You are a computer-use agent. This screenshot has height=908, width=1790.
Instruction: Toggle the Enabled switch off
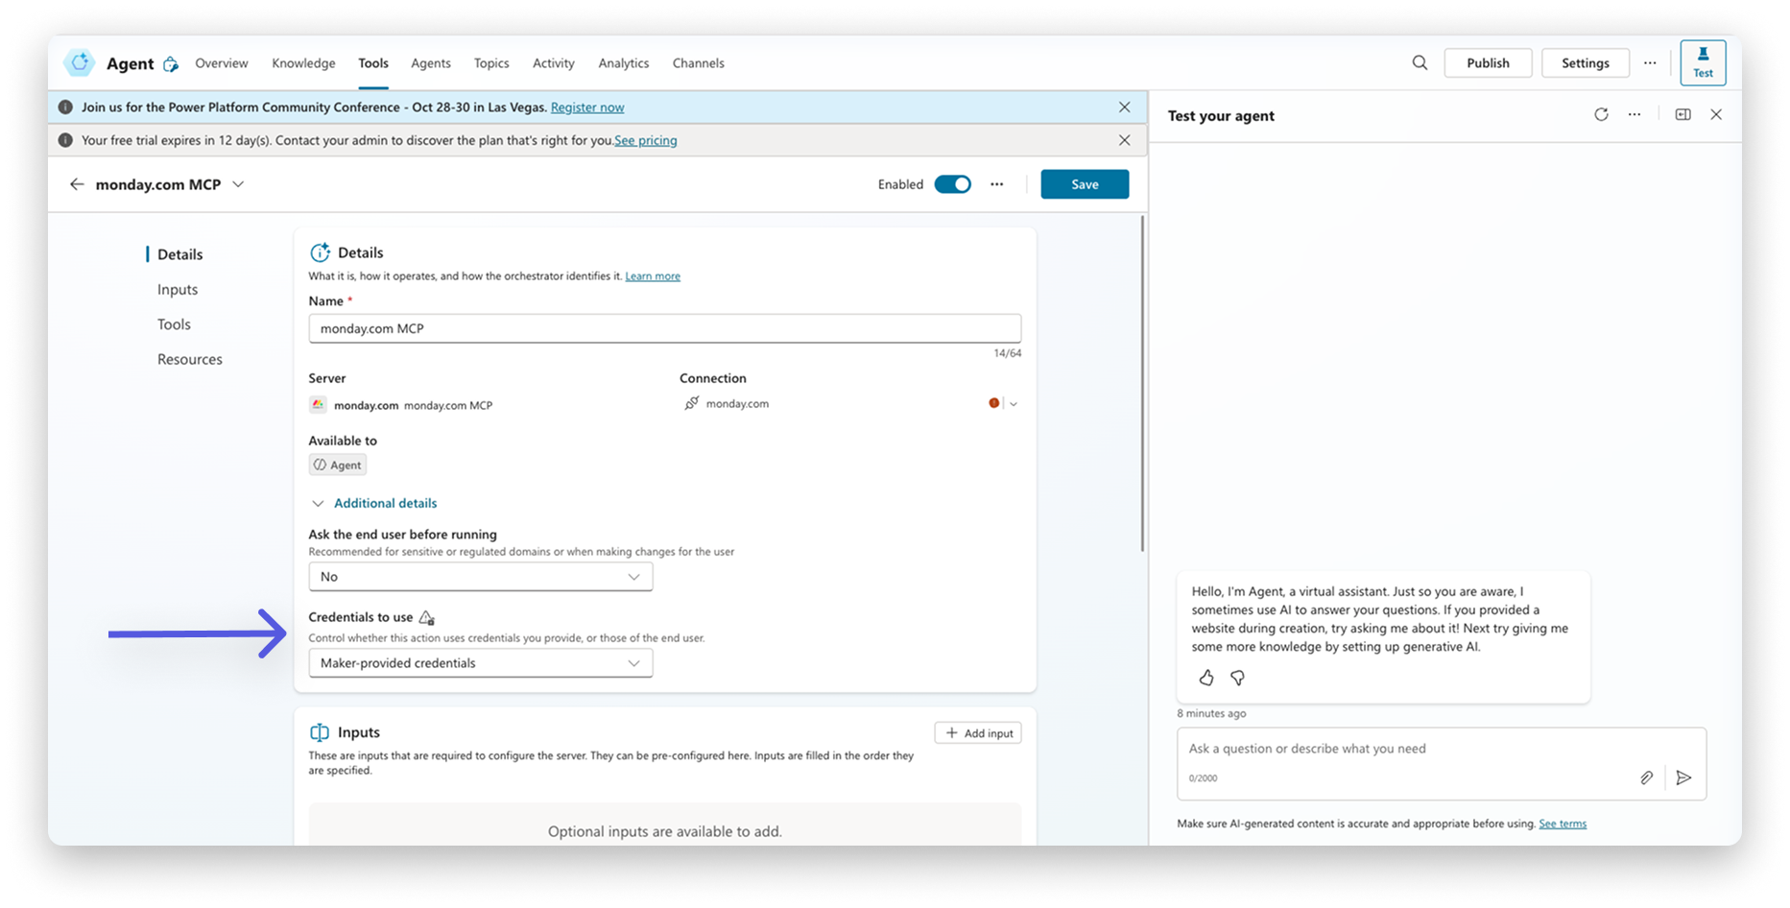[x=953, y=184]
